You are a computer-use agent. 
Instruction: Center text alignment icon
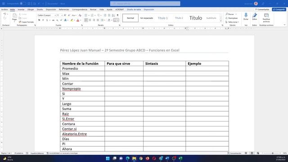click(x=90, y=20)
